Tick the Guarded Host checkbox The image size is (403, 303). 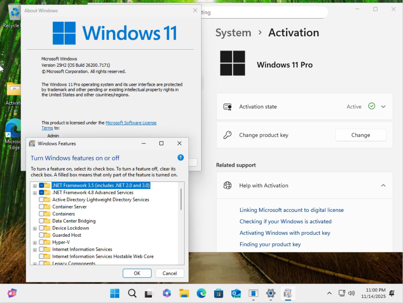(x=41, y=235)
